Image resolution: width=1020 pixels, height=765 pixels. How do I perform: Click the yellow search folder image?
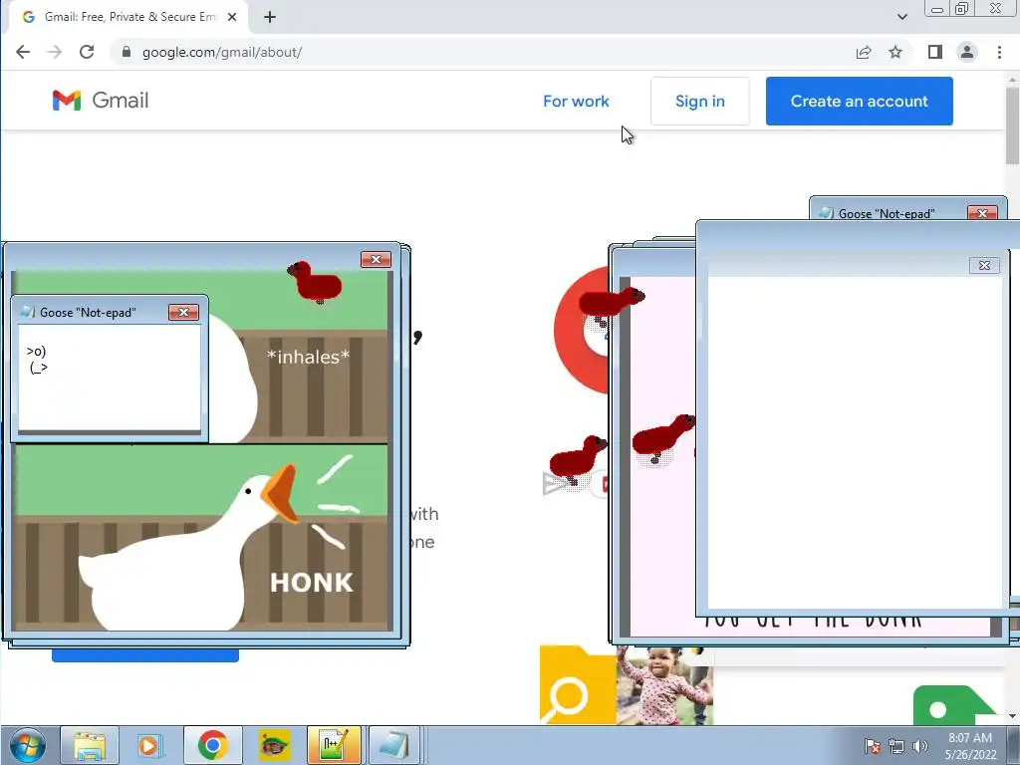(x=578, y=684)
